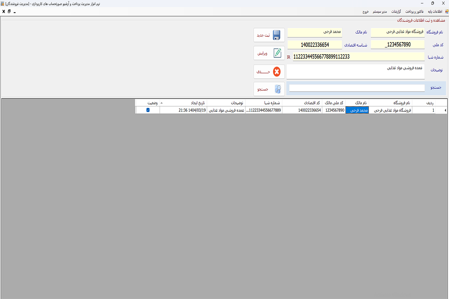Click the شماره شبا input field
The height and width of the screenshot is (299, 449).
[358, 56]
